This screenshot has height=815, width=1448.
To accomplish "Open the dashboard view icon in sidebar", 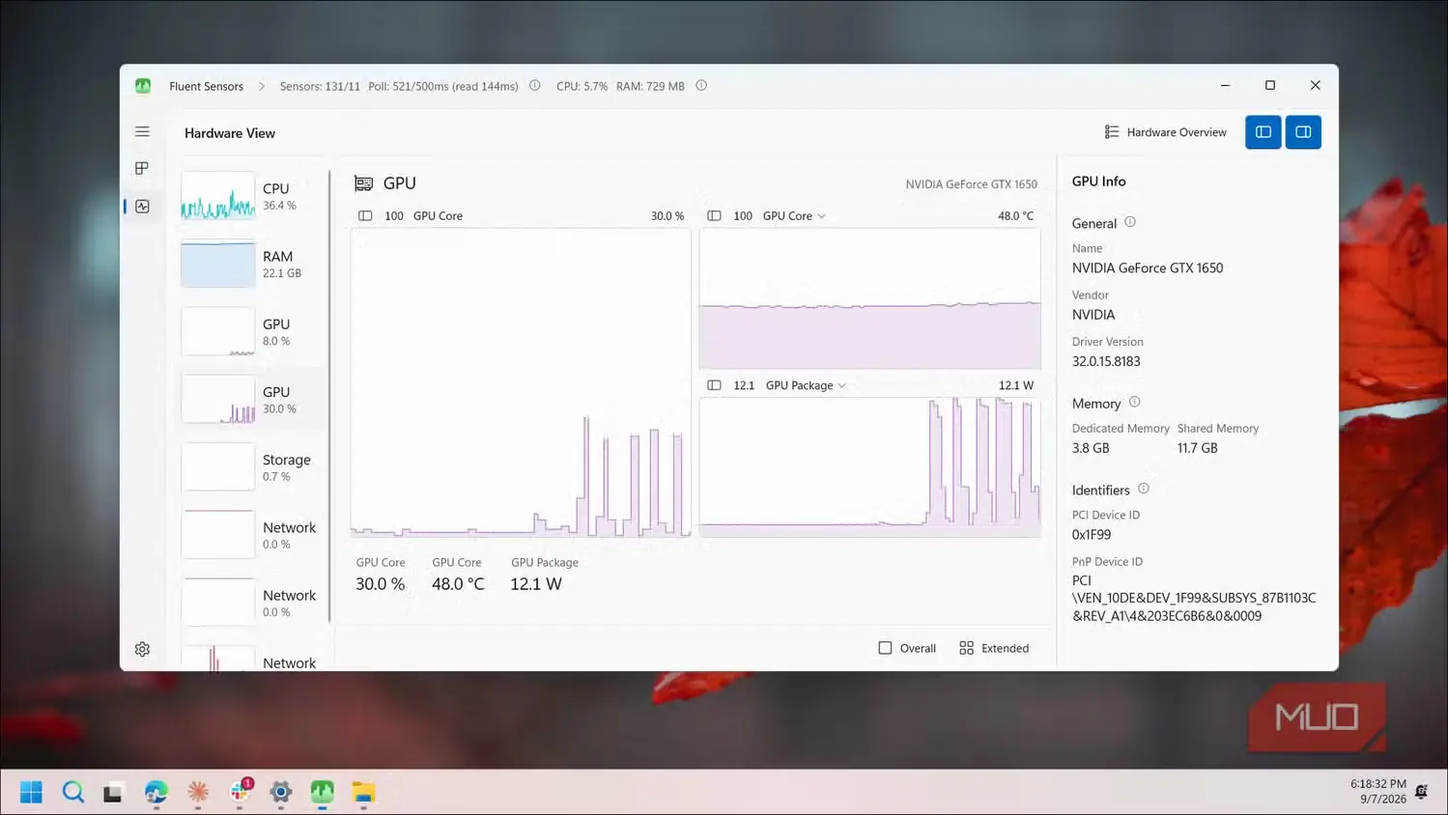I will (142, 168).
